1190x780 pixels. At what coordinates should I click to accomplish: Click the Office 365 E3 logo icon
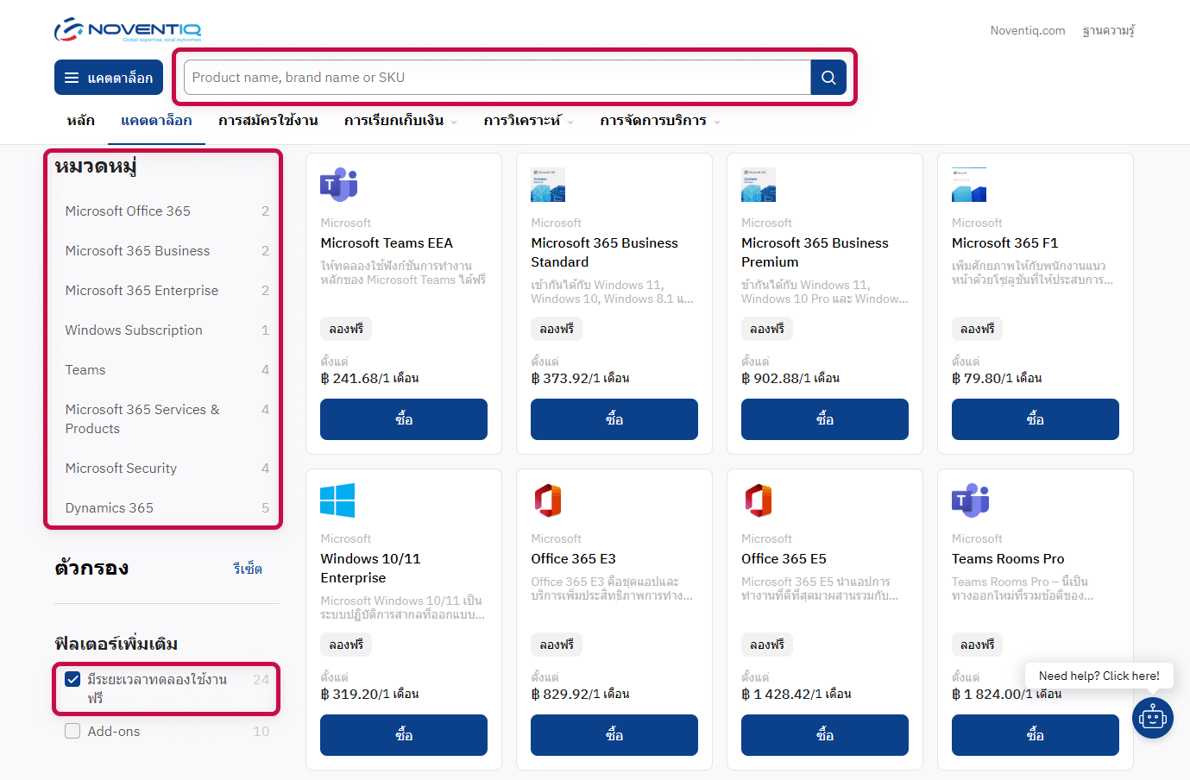tap(548, 500)
